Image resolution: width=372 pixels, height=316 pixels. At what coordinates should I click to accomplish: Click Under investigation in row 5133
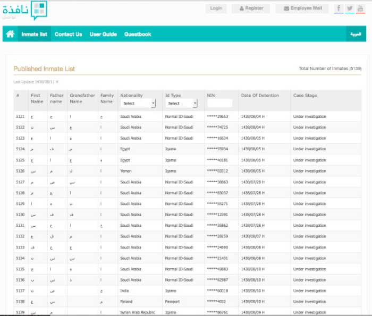pyautogui.click(x=310, y=247)
